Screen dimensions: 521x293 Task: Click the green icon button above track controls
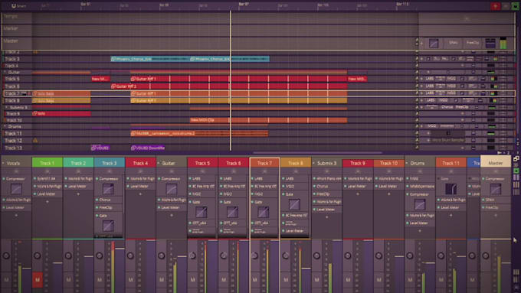pyautogui.click(x=515, y=6)
